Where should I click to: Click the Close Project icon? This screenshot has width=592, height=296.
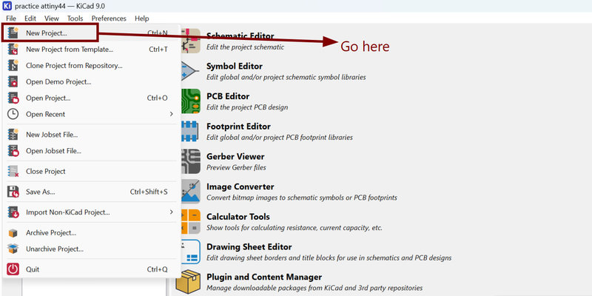point(13,171)
